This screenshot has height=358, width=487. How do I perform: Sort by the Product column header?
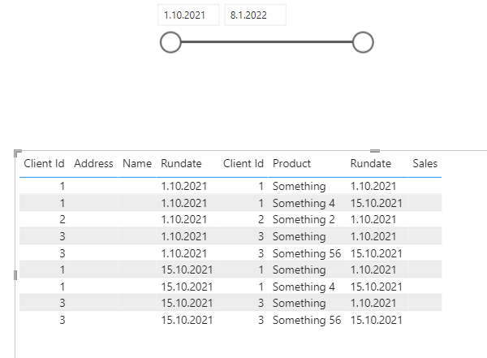click(291, 163)
